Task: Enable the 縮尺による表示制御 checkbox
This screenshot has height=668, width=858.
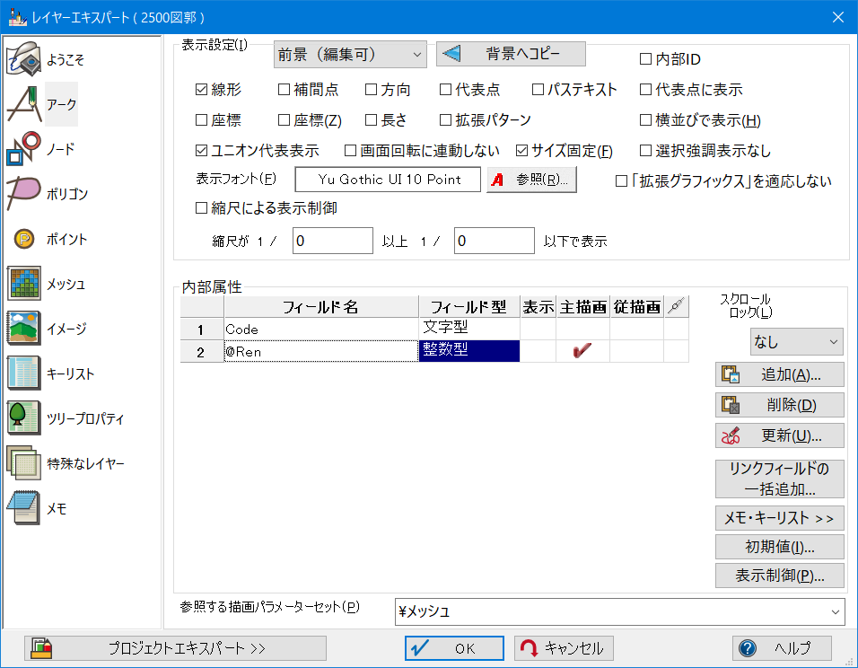Action: tap(201, 207)
